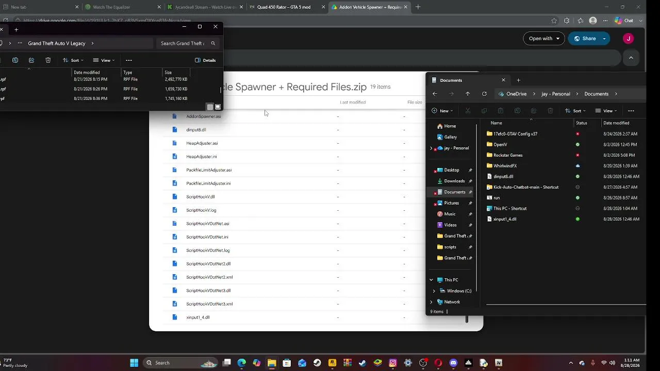Viewport: 660px width, 371px height.
Task: Click the delete trash icon in GTA V Legacy window
Action: pos(48,60)
